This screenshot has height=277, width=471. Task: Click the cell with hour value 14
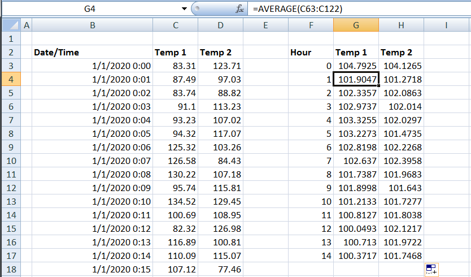[x=311, y=256]
